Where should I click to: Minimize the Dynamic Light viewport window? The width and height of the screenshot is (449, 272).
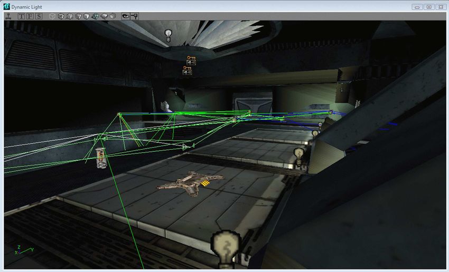[x=417, y=7]
